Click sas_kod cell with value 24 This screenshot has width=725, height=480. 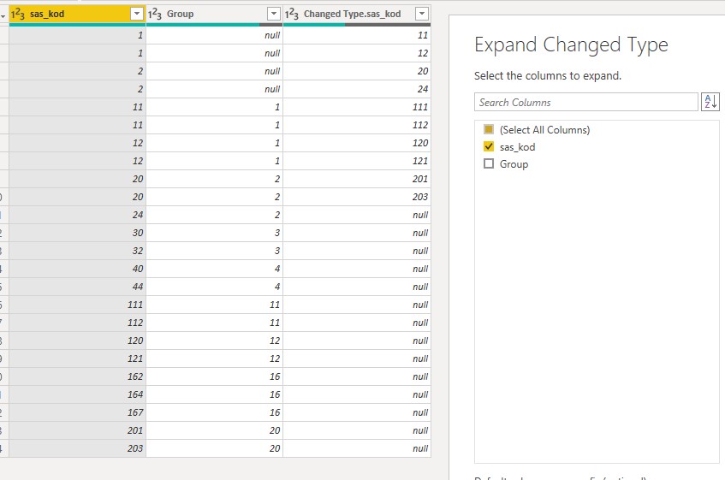(x=77, y=215)
